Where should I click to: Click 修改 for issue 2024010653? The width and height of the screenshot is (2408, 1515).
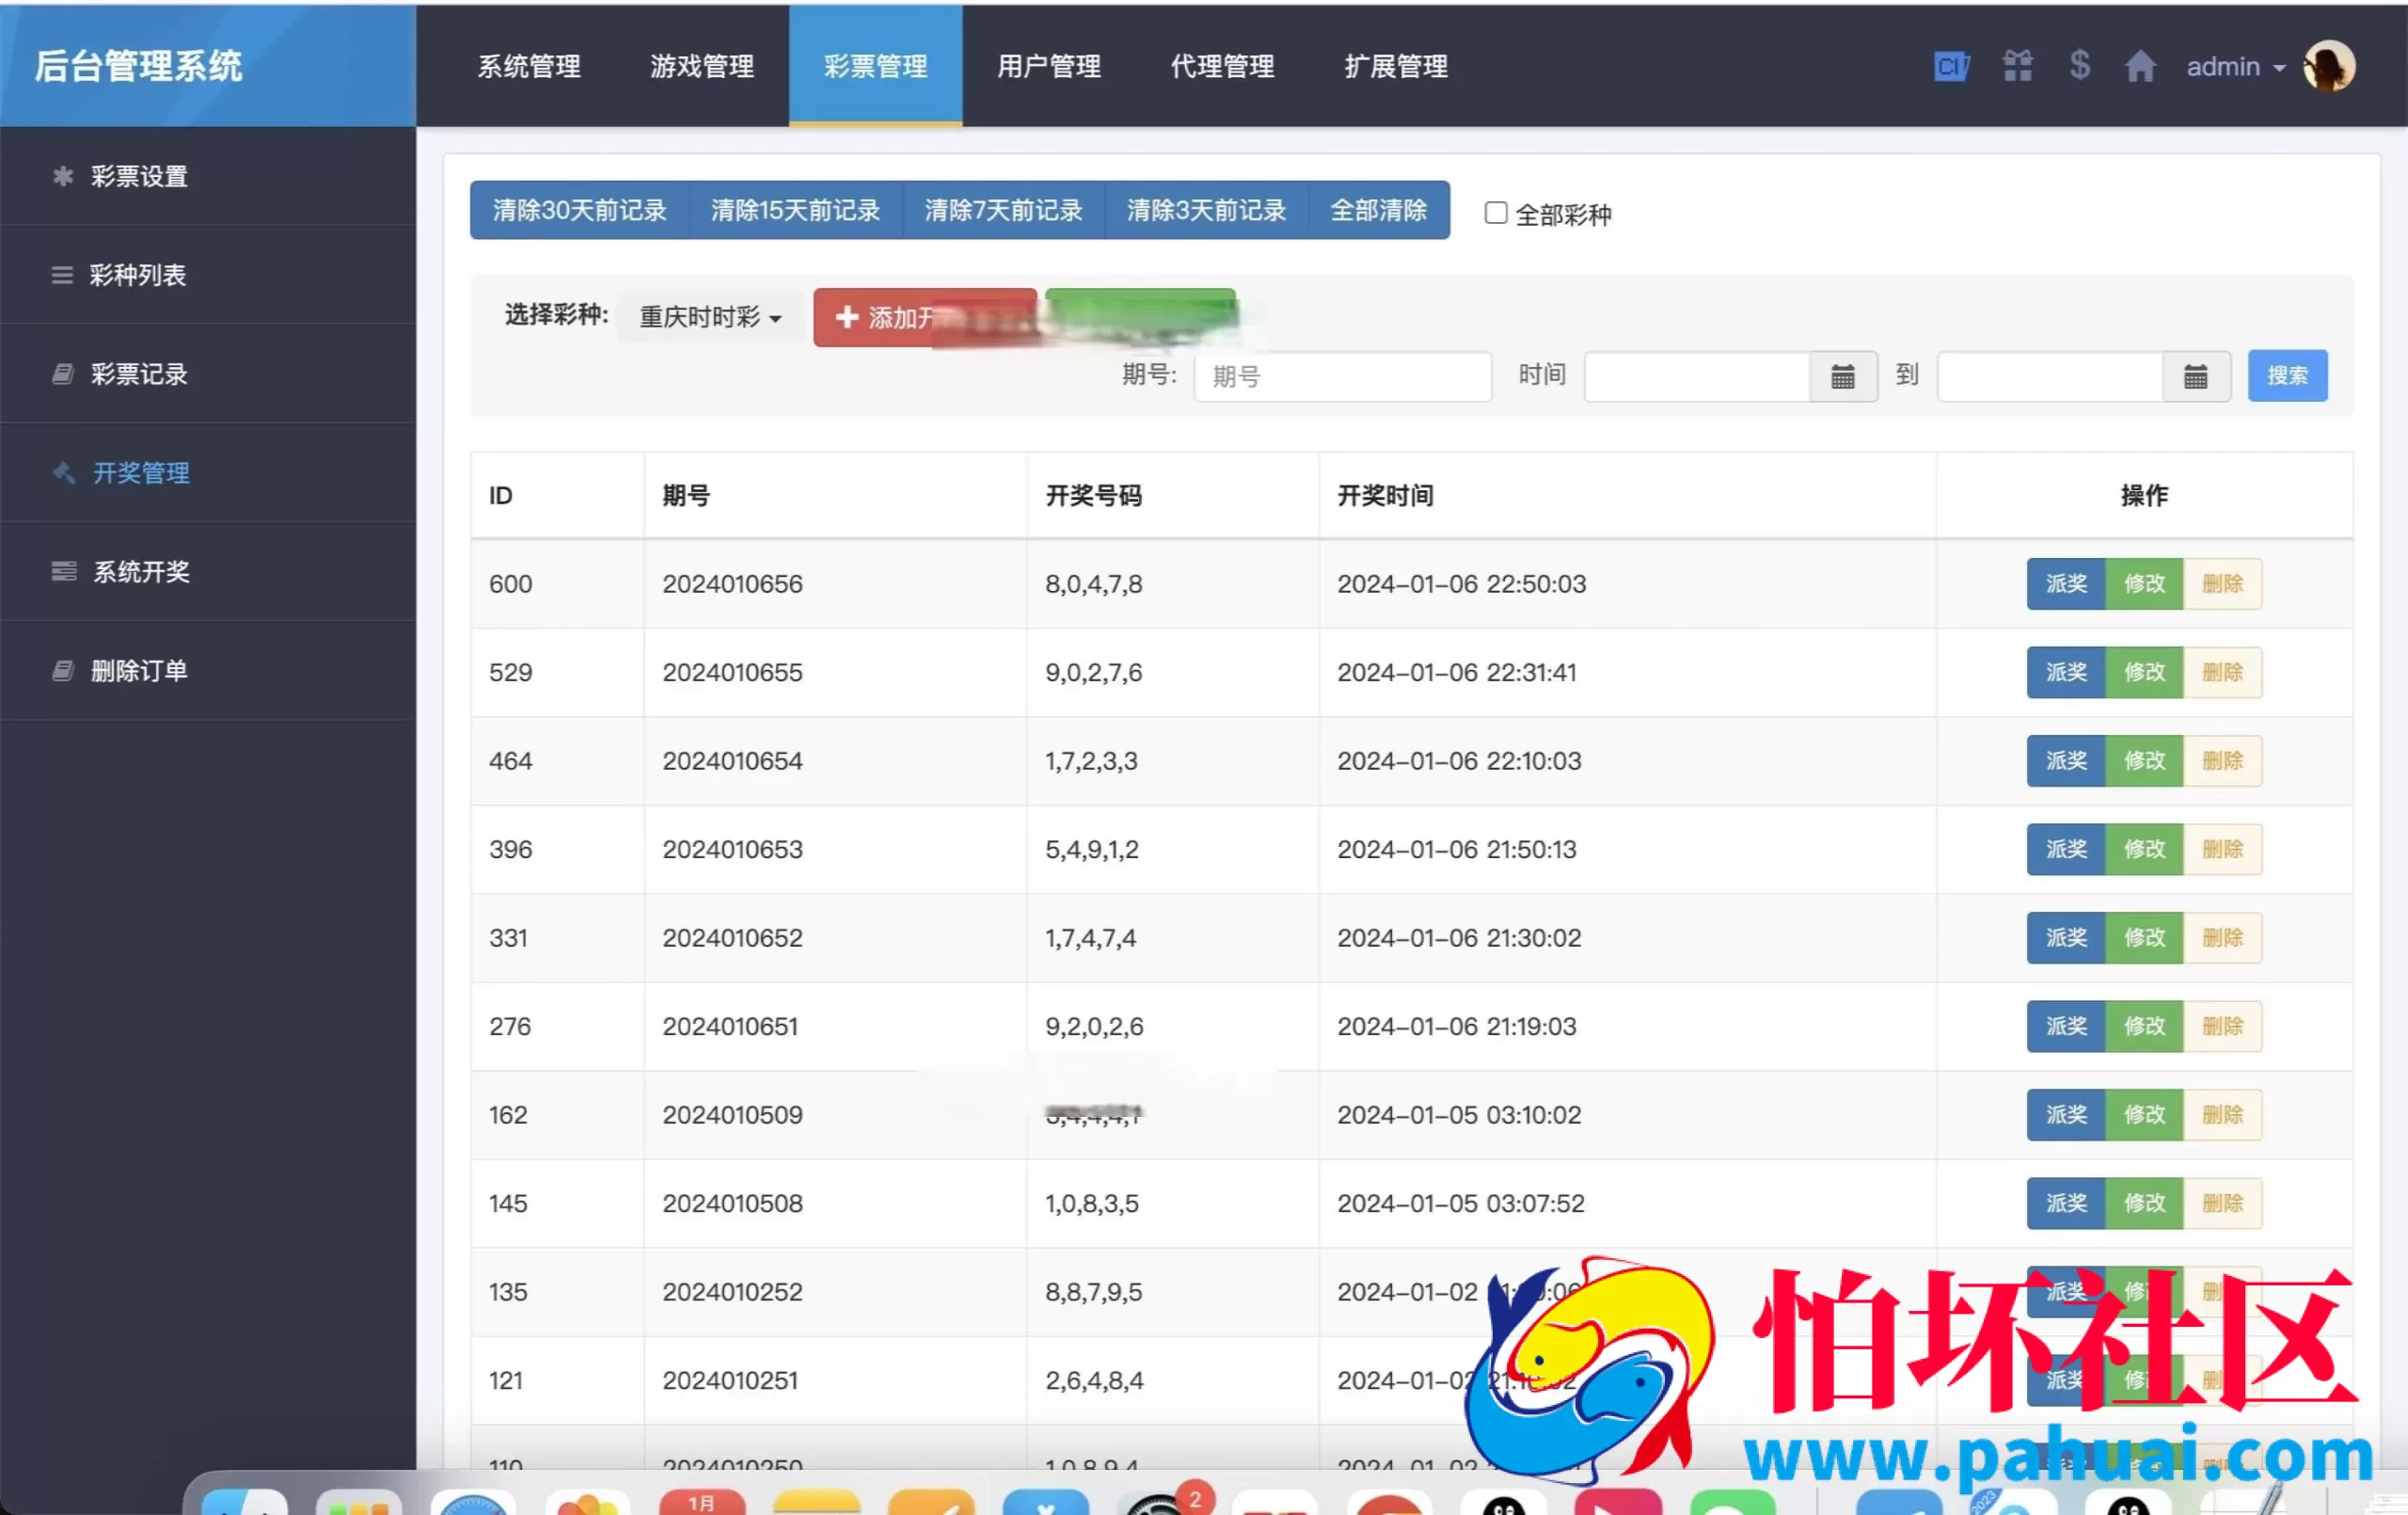pos(2144,849)
